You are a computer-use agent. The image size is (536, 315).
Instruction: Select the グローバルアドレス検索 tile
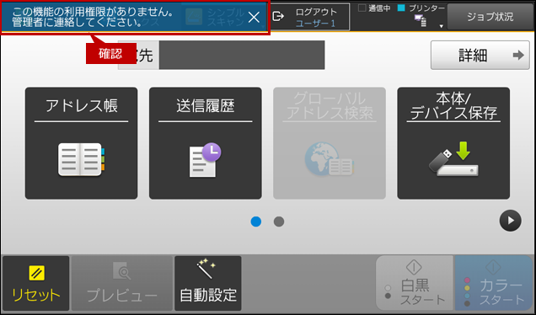pos(330,143)
